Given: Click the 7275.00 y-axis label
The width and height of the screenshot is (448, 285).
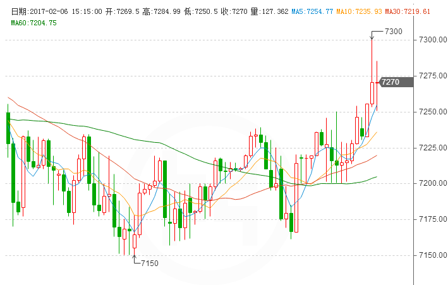Looking at the screenshot, I should (433, 76).
